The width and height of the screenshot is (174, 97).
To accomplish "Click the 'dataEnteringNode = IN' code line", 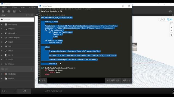I will [x=51, y=11].
